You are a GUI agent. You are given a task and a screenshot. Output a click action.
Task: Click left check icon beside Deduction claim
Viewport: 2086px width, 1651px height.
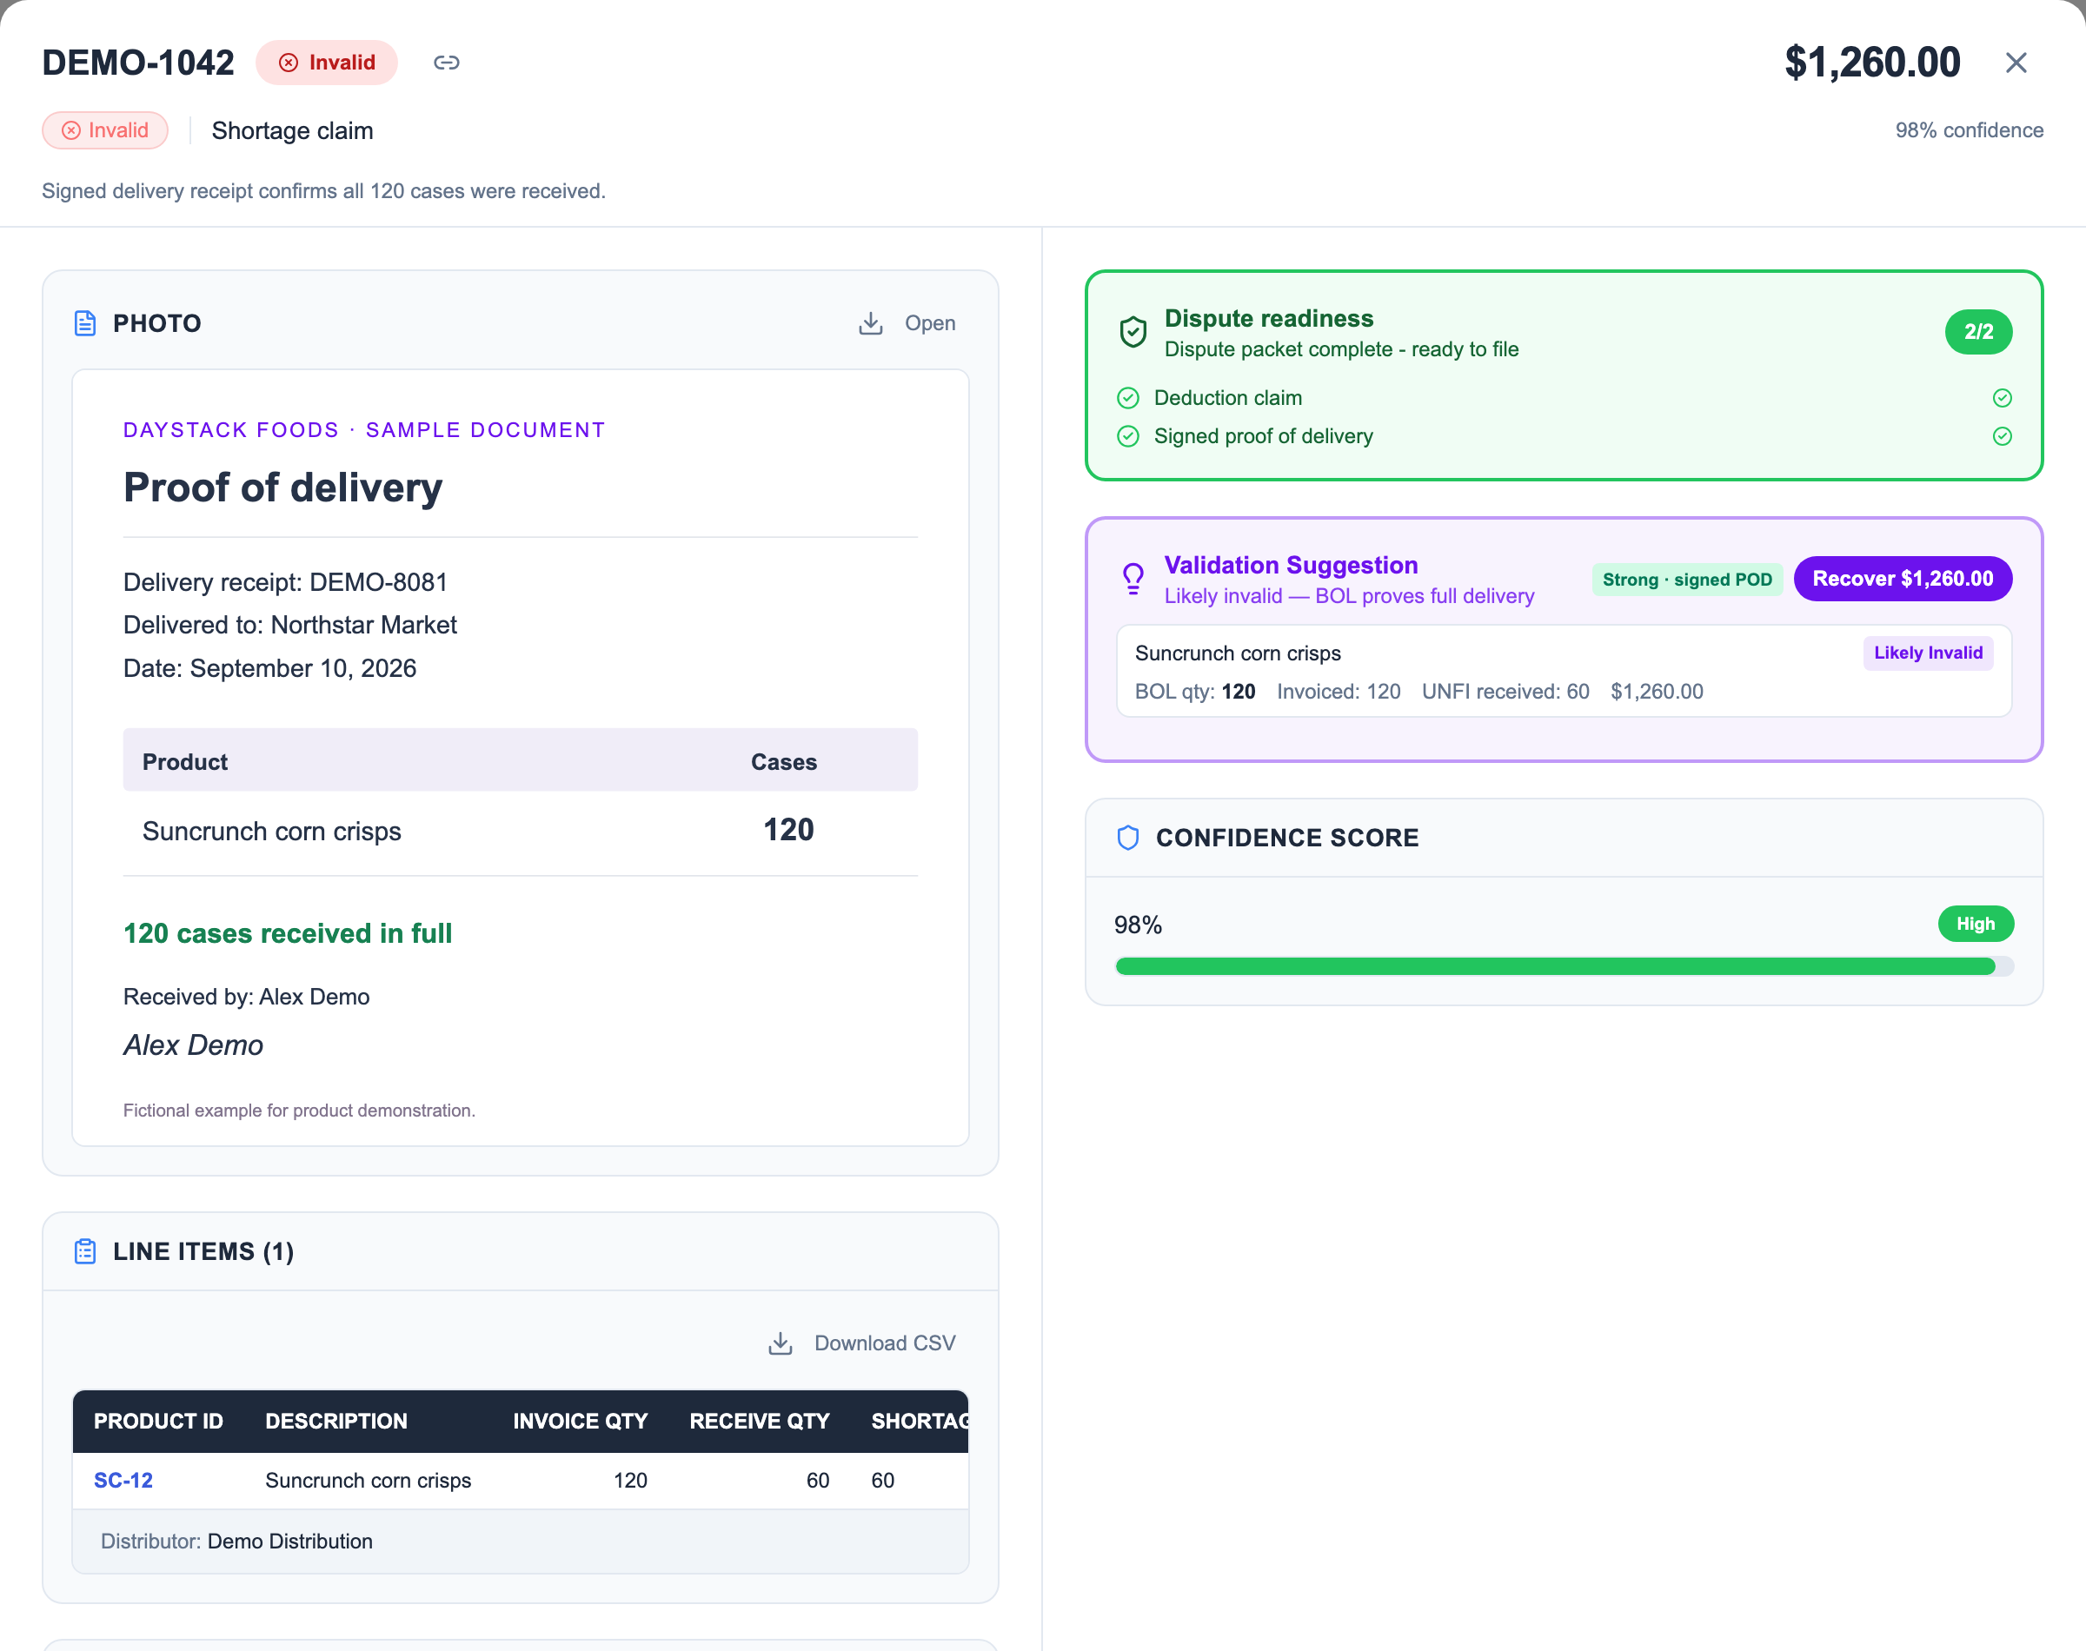pyautogui.click(x=1128, y=398)
